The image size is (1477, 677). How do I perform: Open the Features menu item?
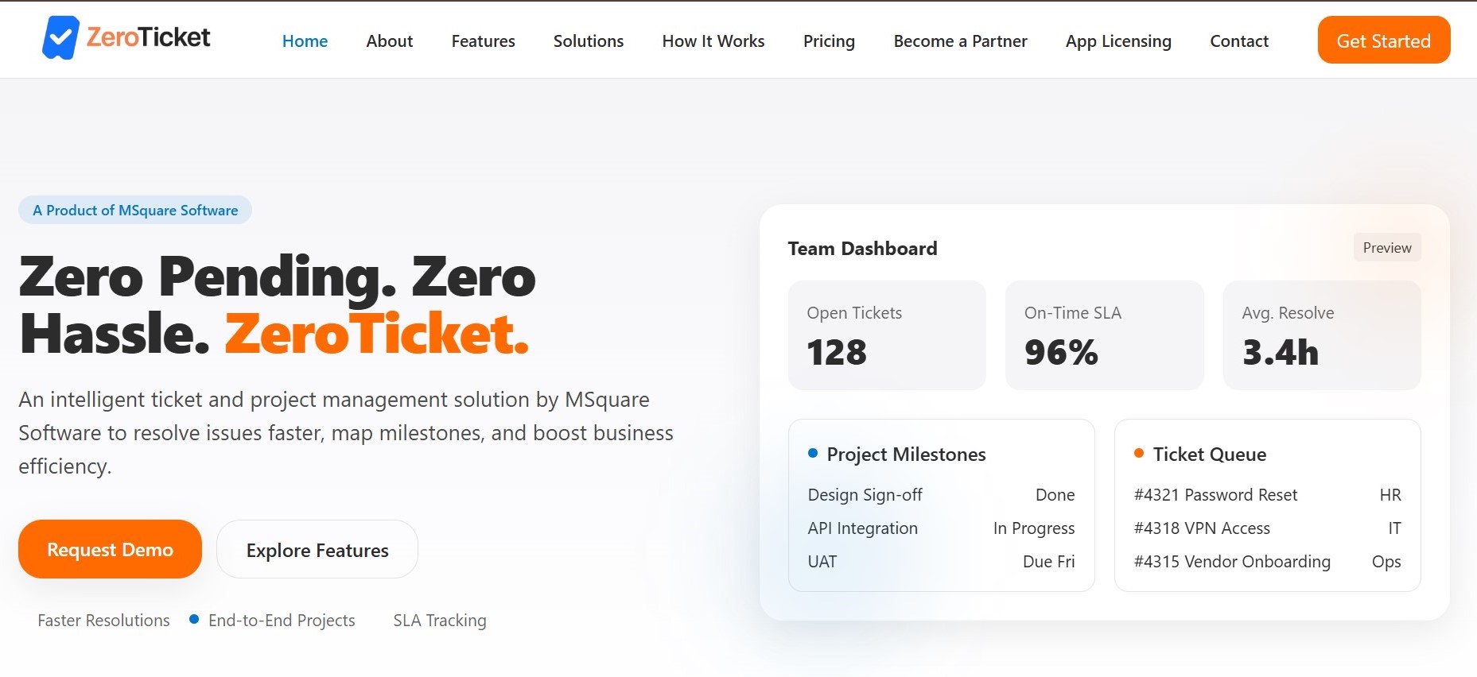(x=483, y=41)
